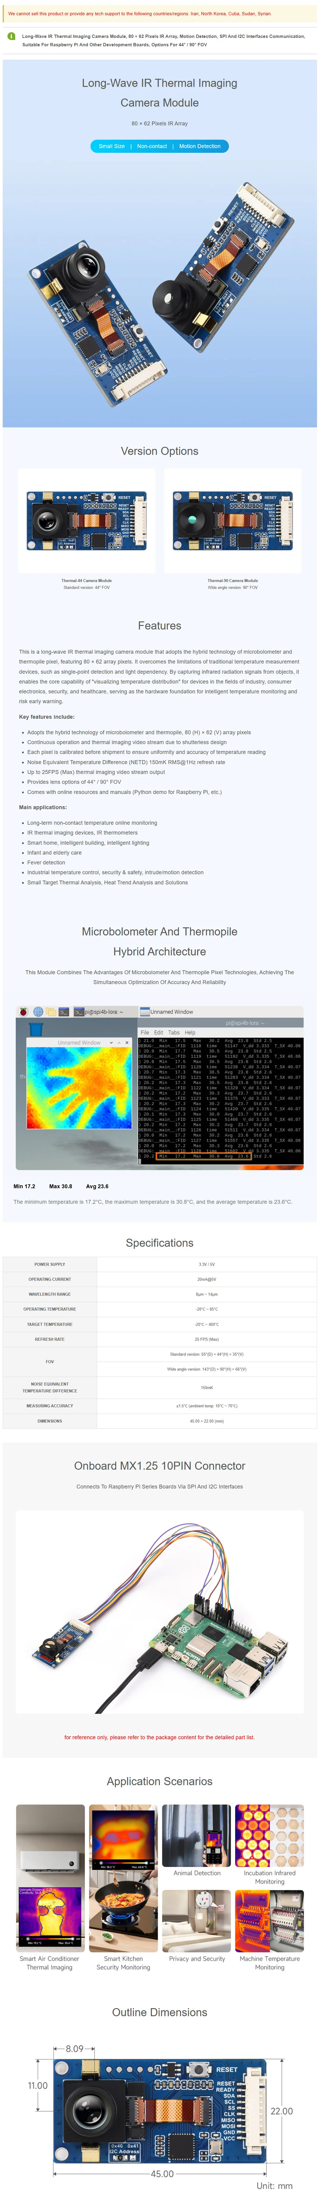Click the 'Thermal-90 Camera Module' caption
Viewport: 320px width, 2209px height.
tap(233, 581)
